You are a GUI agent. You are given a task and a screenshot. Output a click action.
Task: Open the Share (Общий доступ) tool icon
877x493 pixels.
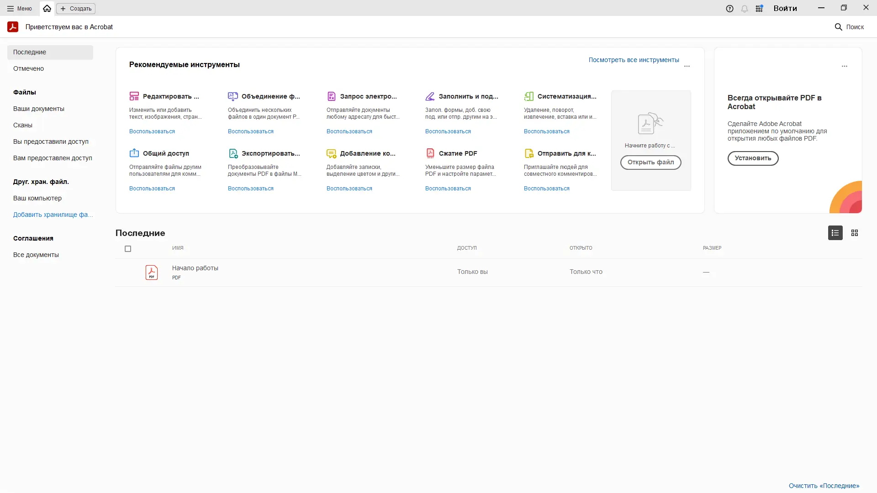134,153
